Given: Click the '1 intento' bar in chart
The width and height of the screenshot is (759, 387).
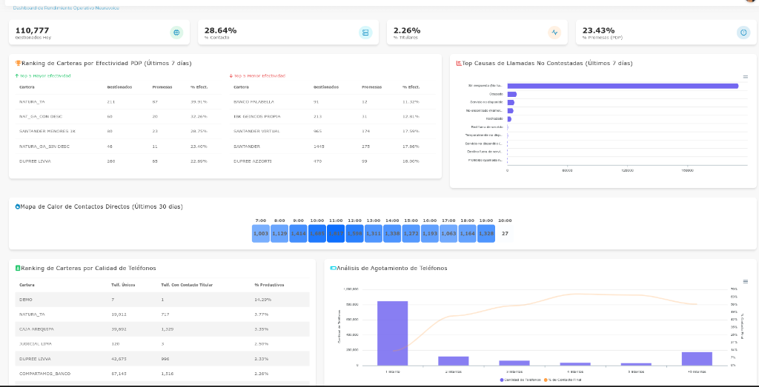Looking at the screenshot, I should click(x=392, y=333).
